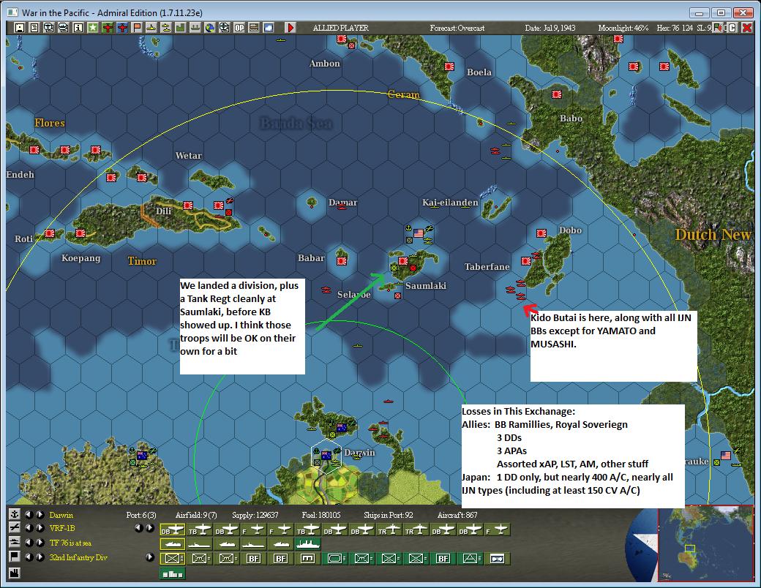The width and height of the screenshot is (761, 588).
Task: Click the green star icon in toolbar
Action: pos(92,28)
